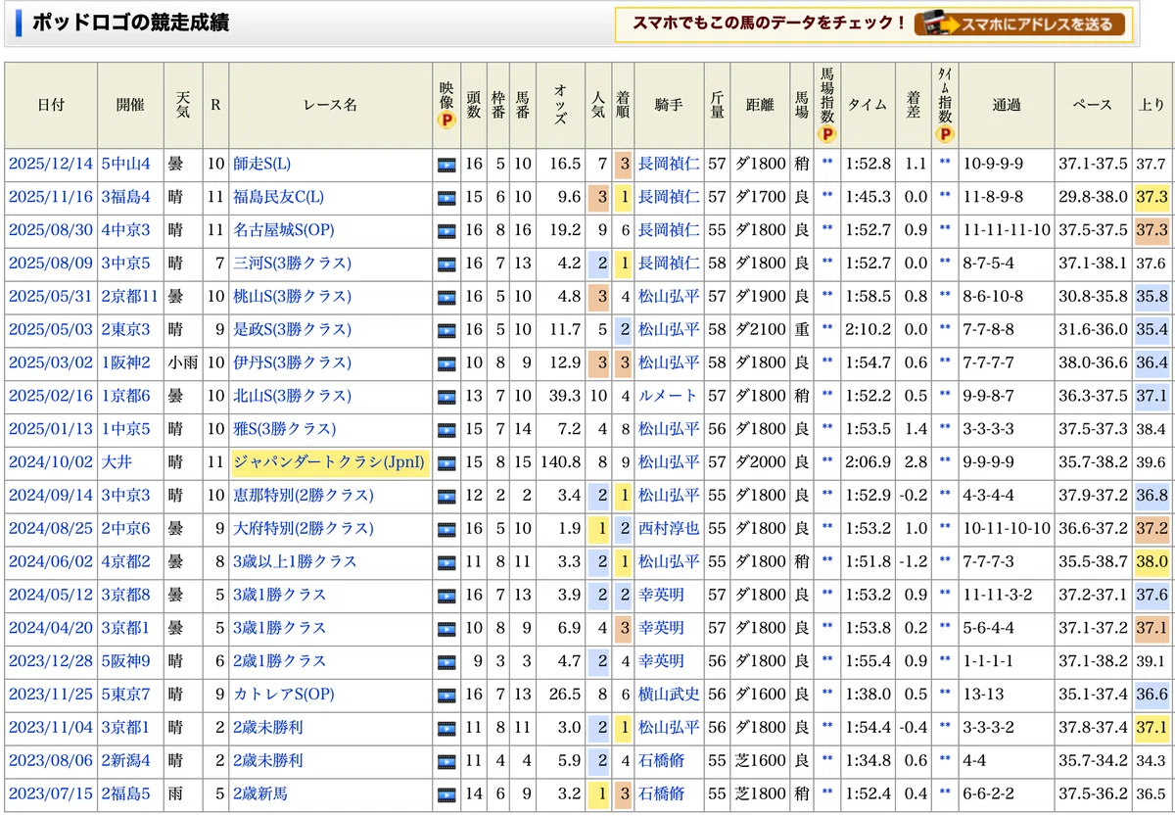Play video for 大府特別 race
The height and width of the screenshot is (816, 1175).
point(446,529)
